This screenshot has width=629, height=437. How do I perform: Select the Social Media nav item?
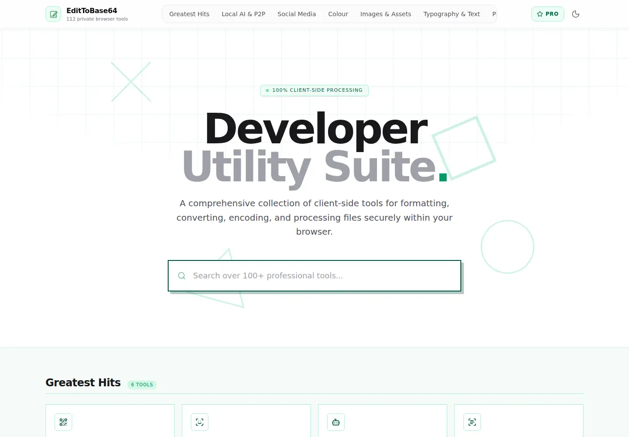pyautogui.click(x=297, y=14)
